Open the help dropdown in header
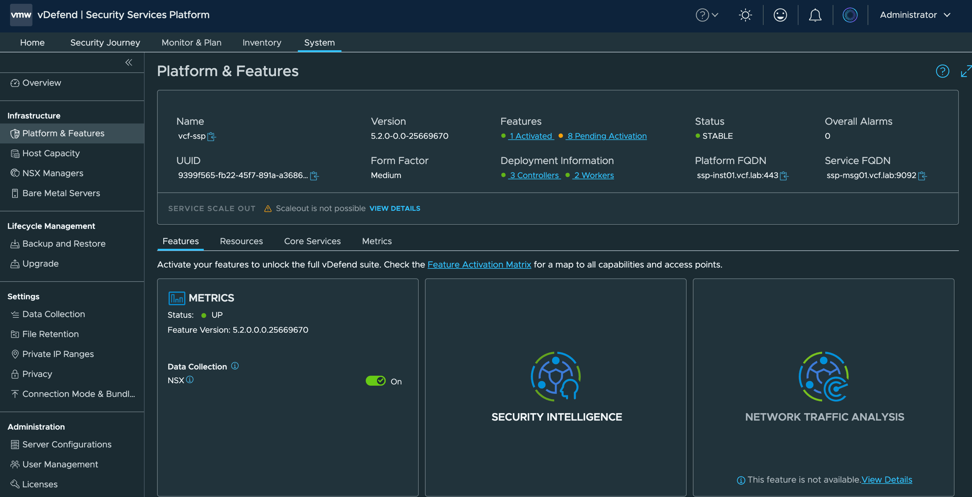 tap(707, 15)
